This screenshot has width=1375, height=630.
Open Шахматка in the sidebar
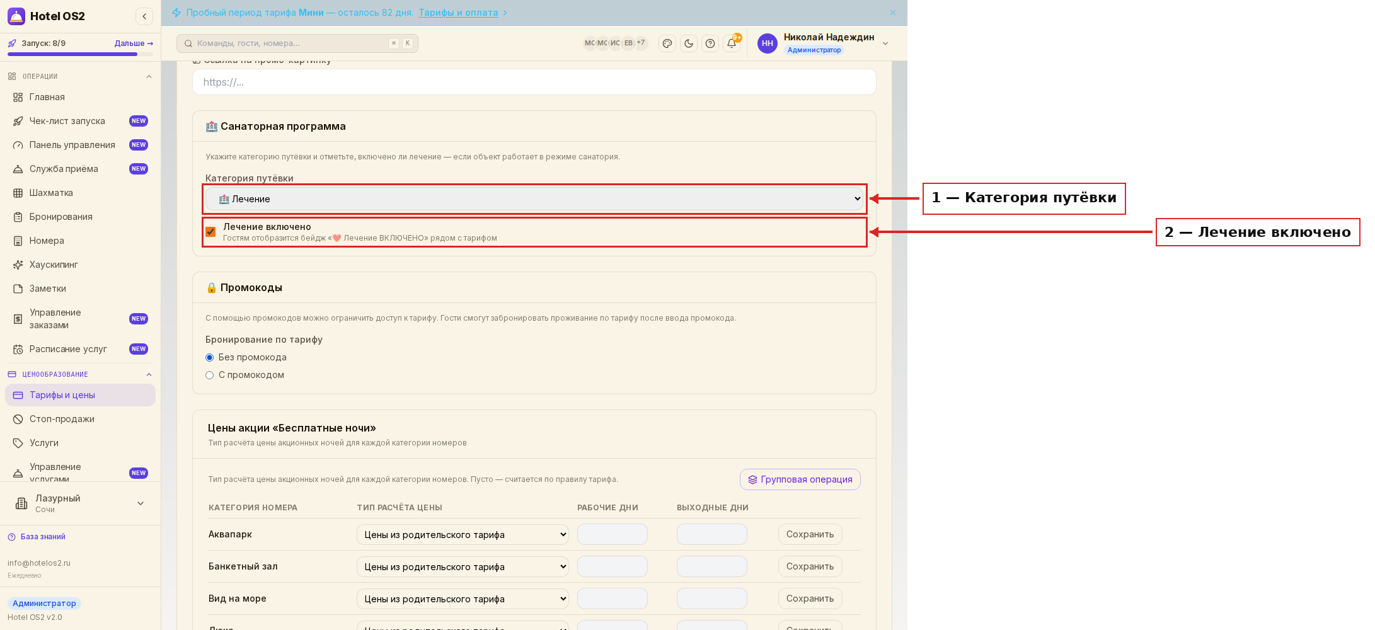point(81,193)
